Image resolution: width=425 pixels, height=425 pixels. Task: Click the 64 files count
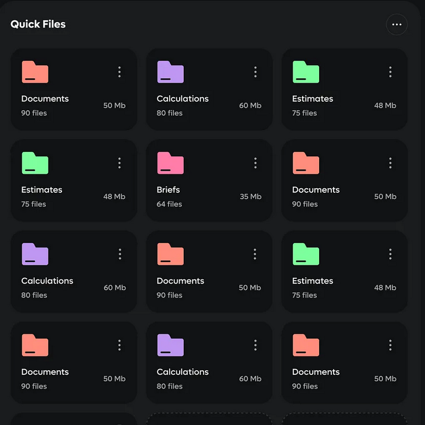pyautogui.click(x=169, y=204)
